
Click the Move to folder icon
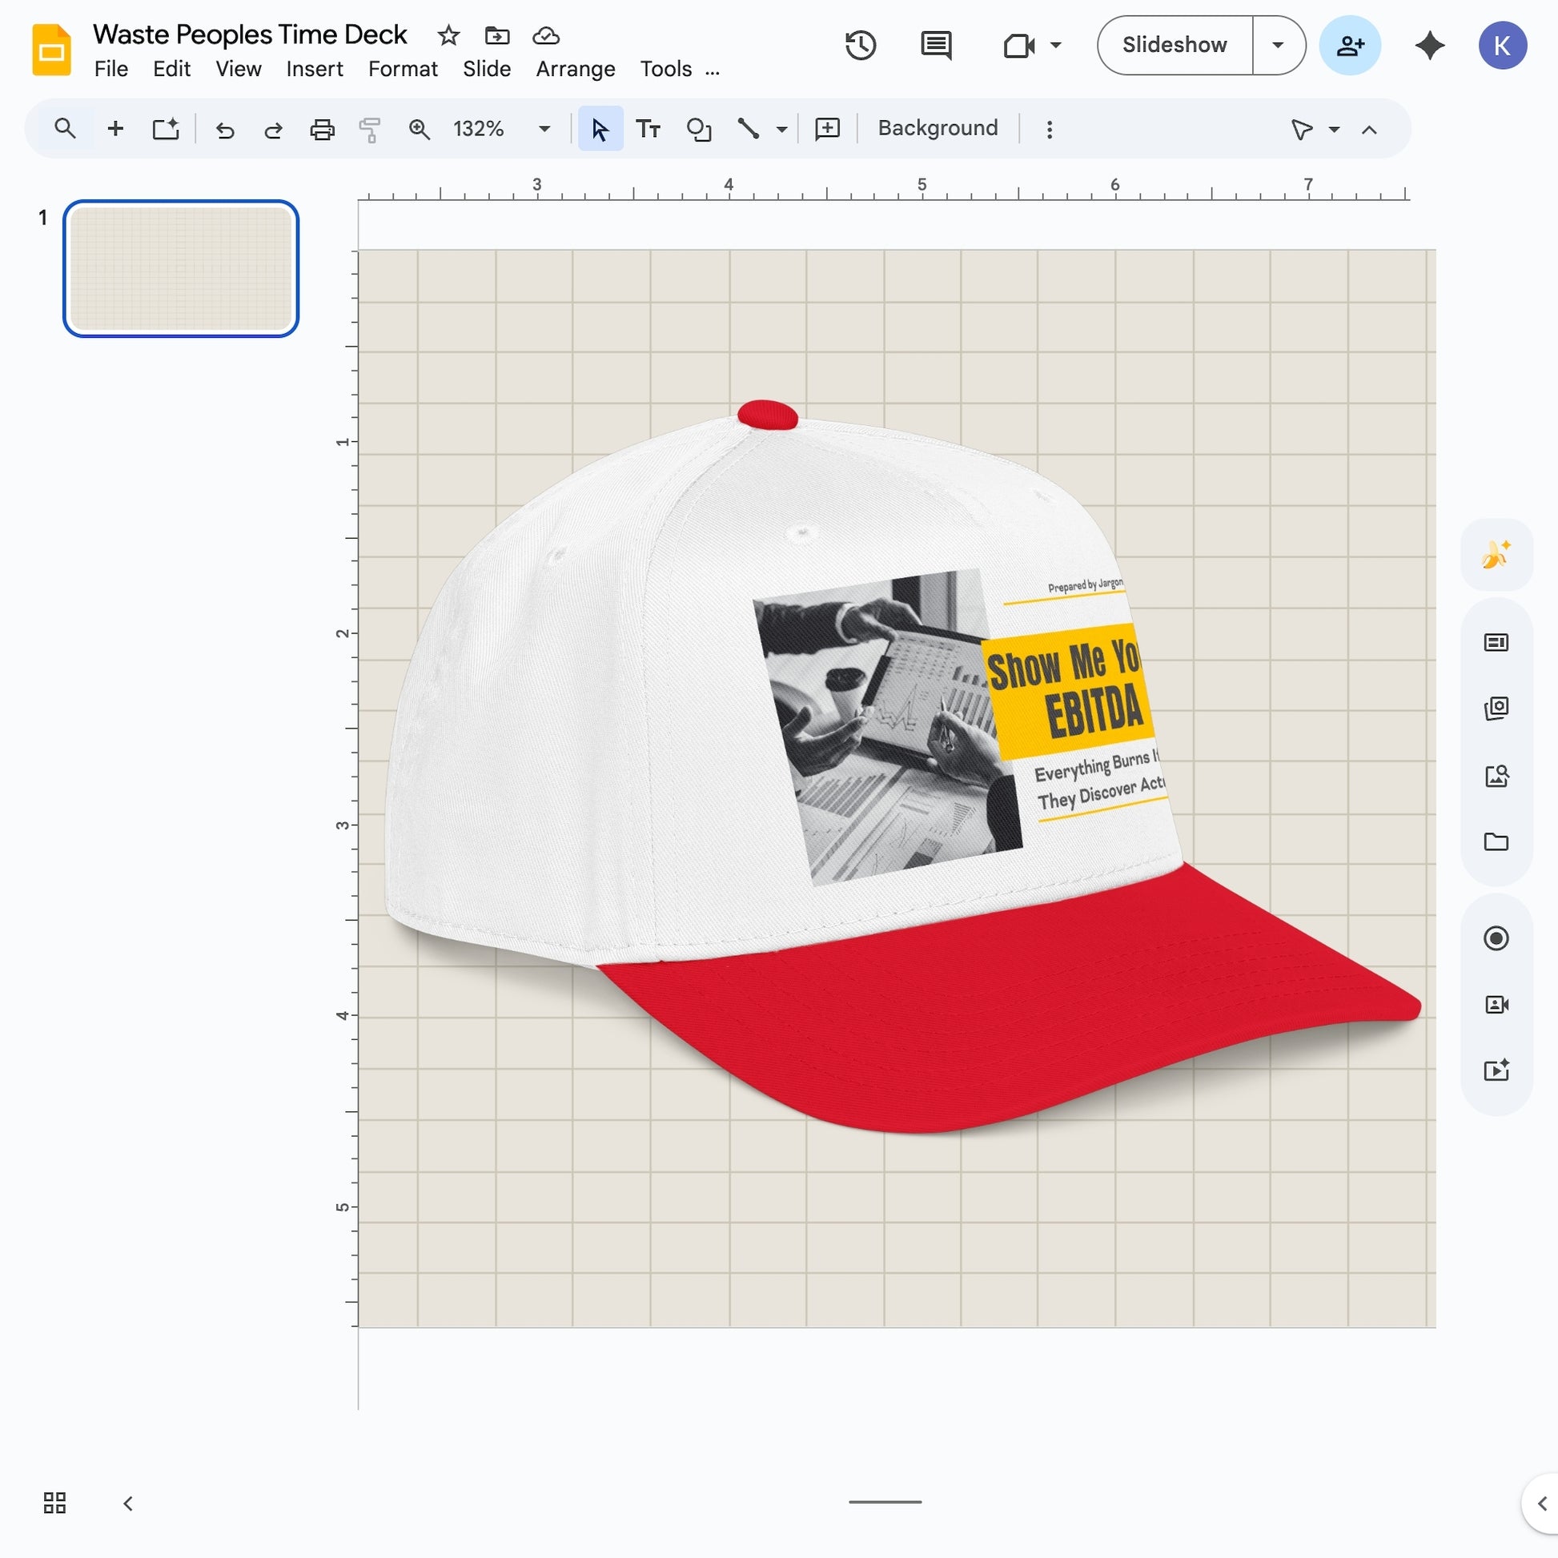pyautogui.click(x=496, y=35)
